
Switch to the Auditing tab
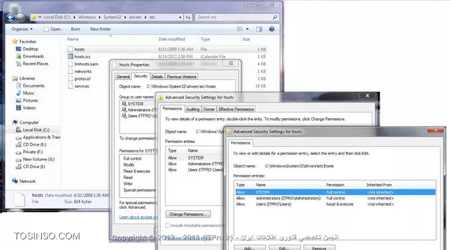[x=192, y=109]
